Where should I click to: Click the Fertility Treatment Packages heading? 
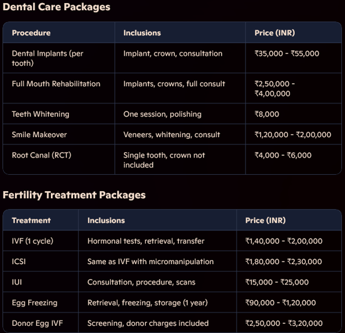(x=74, y=195)
